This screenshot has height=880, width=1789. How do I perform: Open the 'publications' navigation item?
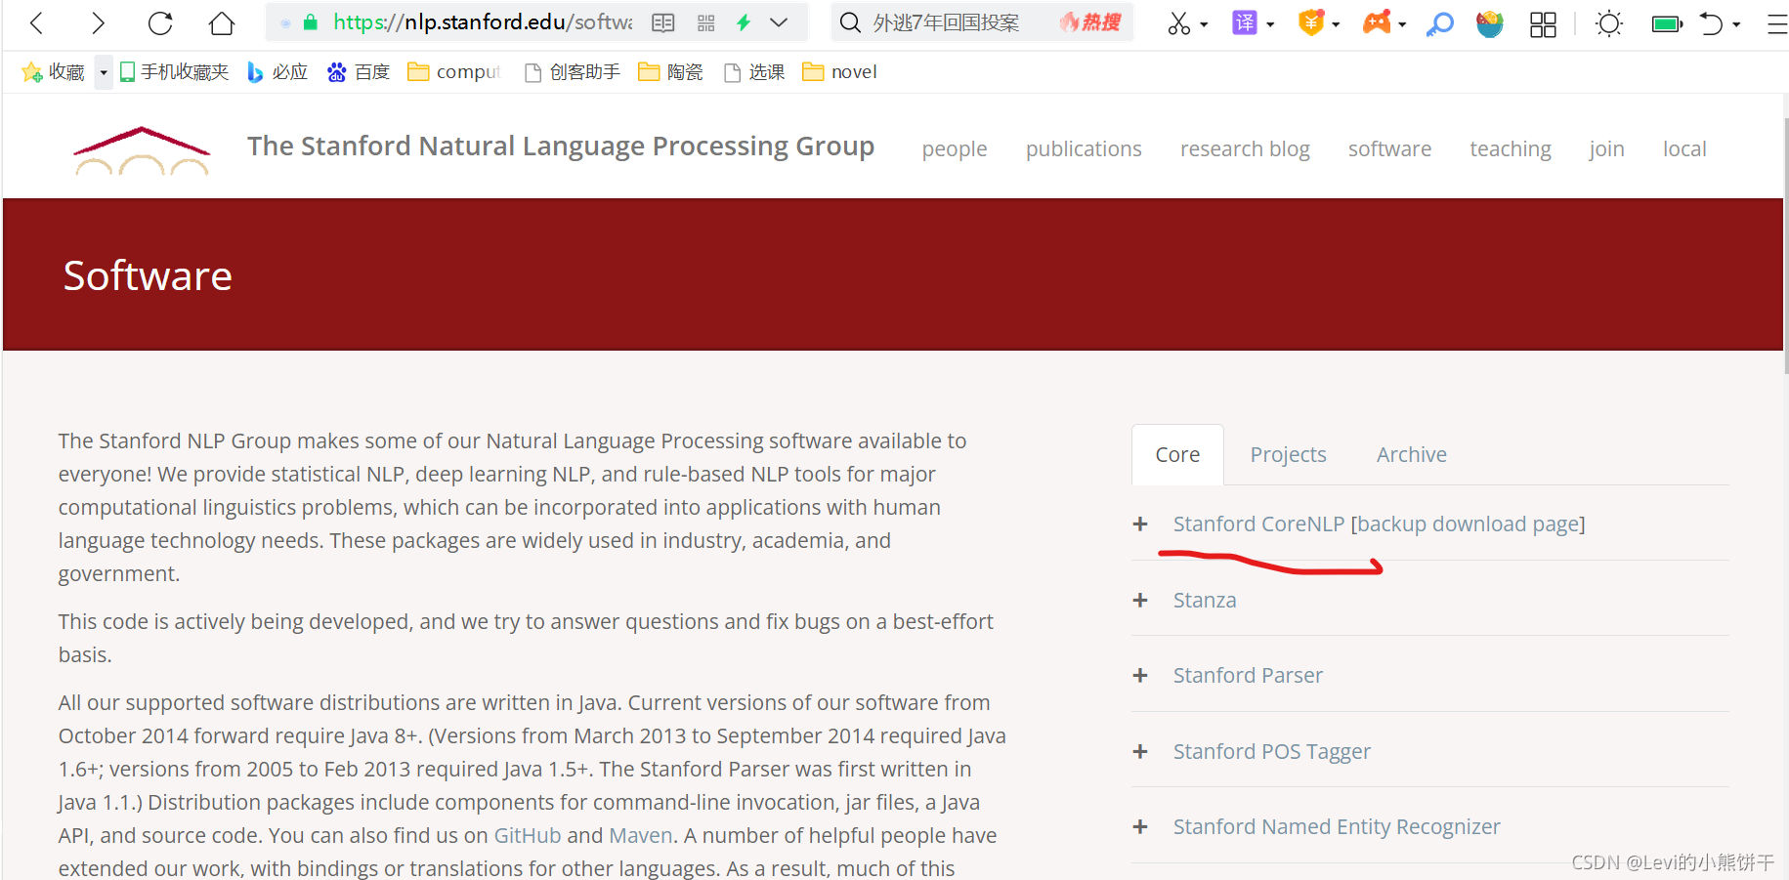(x=1084, y=148)
